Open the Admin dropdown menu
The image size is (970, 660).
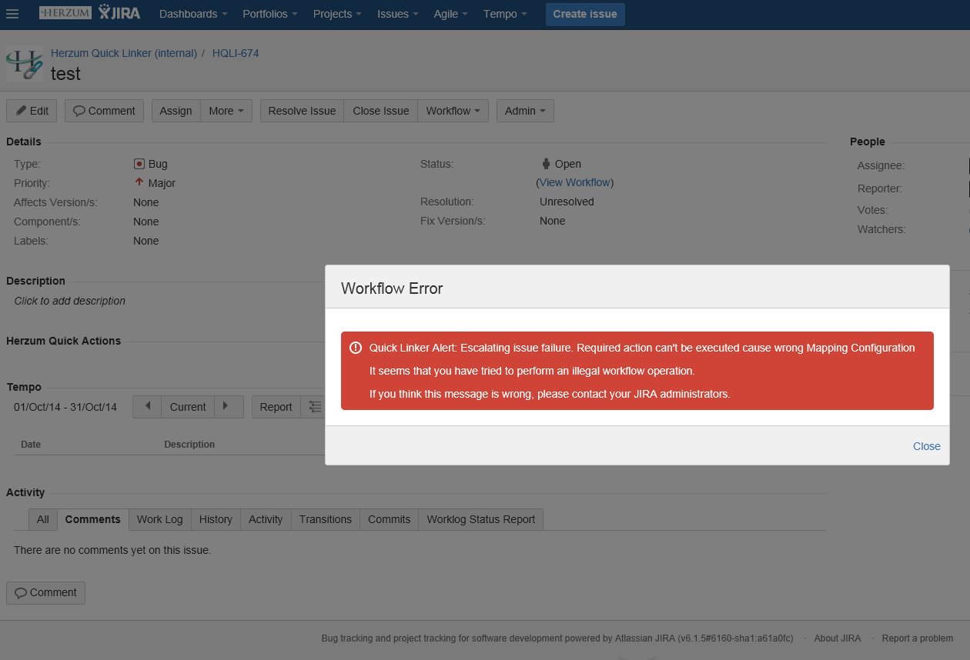tap(525, 111)
